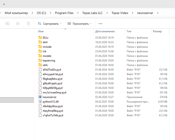Go to Topaz Video in the breadcrumb
This screenshot has height=140, width=175.
(120, 13)
